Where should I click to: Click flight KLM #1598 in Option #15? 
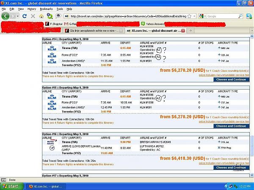click(146, 103)
